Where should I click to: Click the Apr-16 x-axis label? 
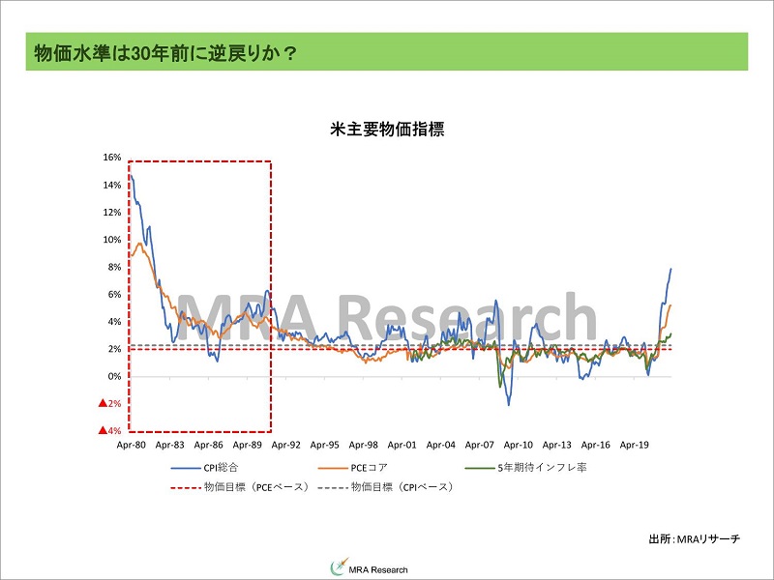point(596,445)
